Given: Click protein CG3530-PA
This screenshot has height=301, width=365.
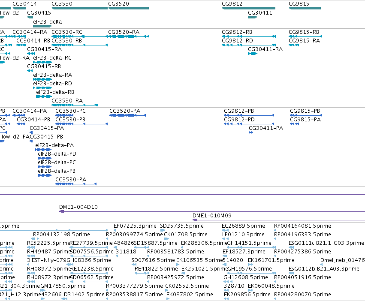Looking at the screenshot, I should pyautogui.click(x=71, y=180).
